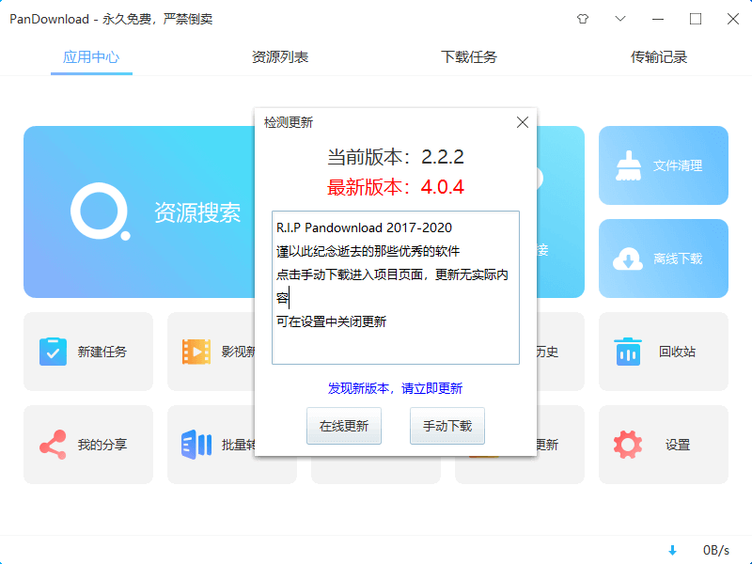Click the 手动下载 button
Viewport: 752px width, 564px height.
point(447,426)
